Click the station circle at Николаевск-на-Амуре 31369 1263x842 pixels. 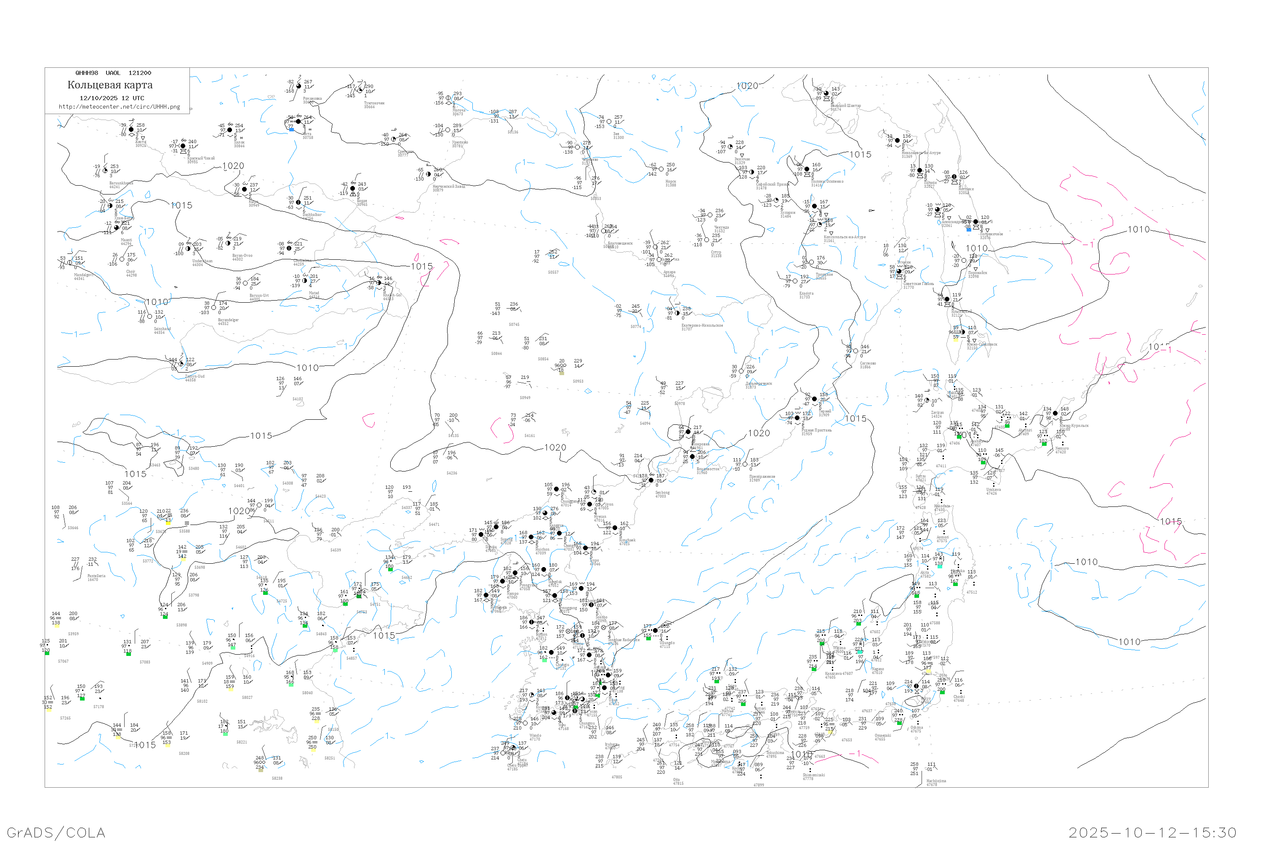click(897, 141)
